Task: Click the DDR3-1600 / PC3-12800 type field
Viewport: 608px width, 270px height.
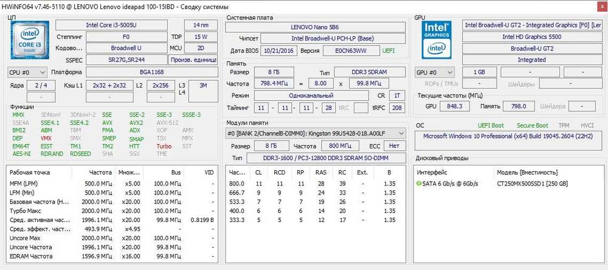Action: [326, 158]
